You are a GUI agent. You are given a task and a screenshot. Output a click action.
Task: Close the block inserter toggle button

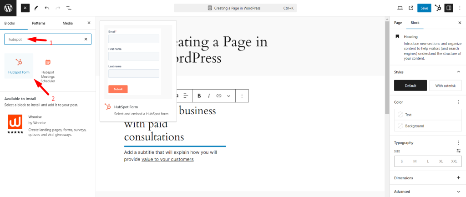click(x=25, y=8)
